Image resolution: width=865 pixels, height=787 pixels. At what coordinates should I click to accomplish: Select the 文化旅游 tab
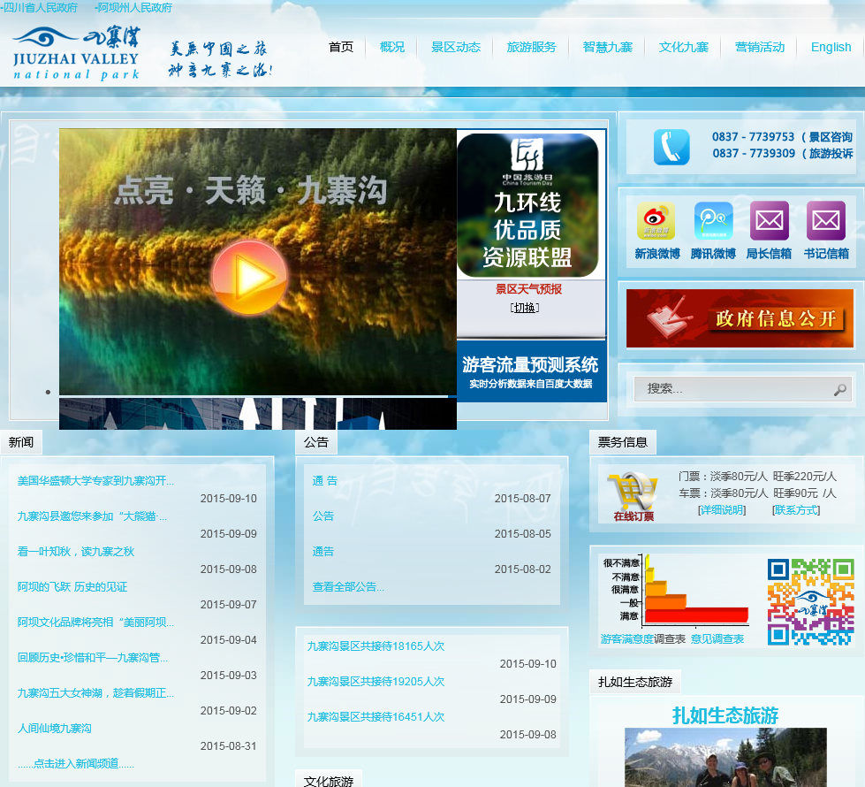pyautogui.click(x=328, y=781)
